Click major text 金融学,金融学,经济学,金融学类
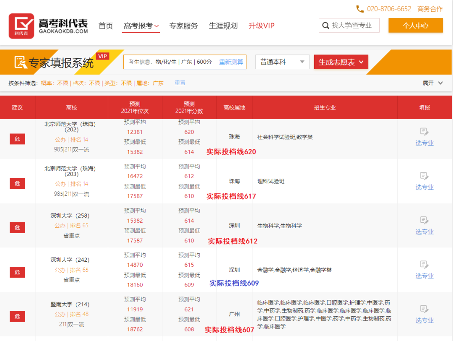Viewport: 453px width, 341px height. [294, 270]
